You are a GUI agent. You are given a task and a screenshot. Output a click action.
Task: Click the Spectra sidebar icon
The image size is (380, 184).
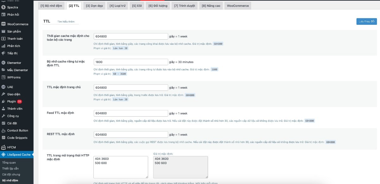tap(3, 7)
